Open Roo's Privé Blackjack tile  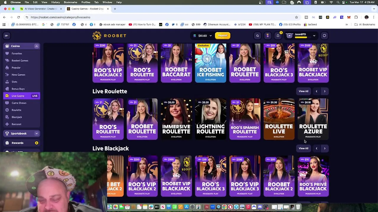(x=313, y=176)
